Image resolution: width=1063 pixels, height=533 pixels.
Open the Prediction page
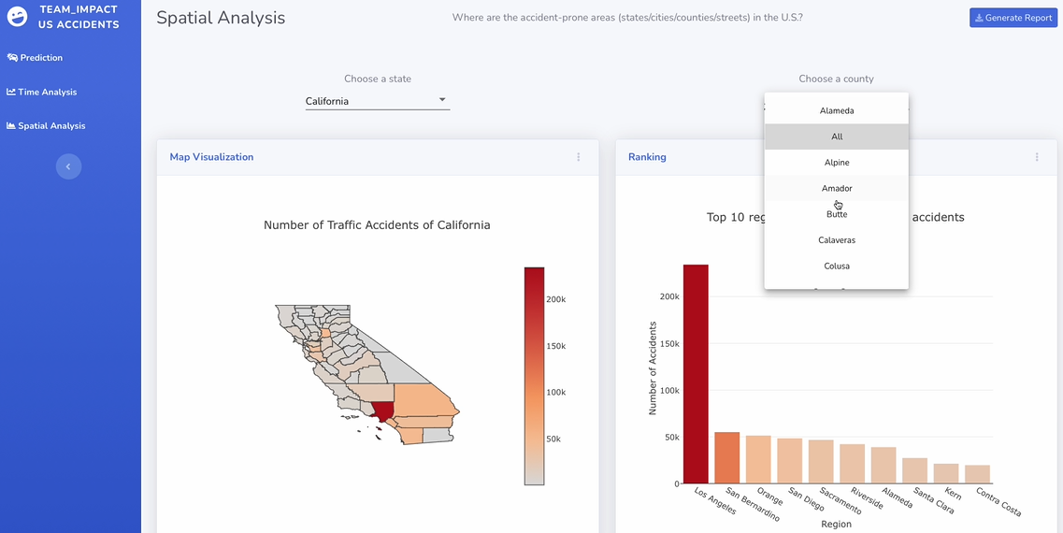41,58
